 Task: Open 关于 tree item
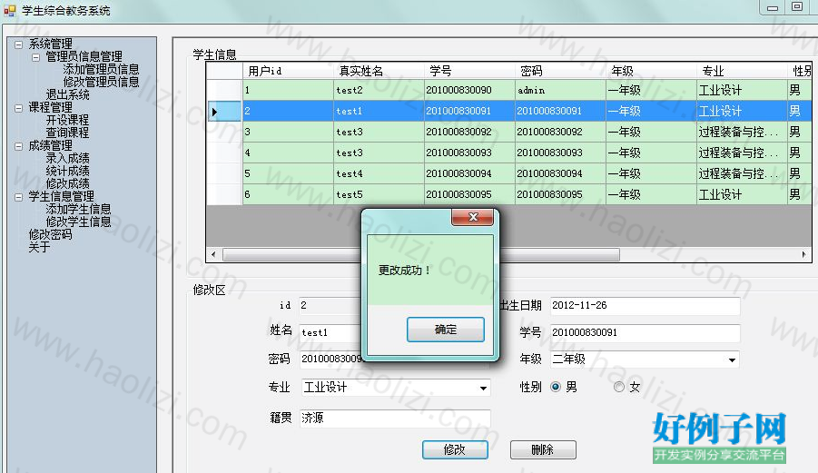(x=39, y=247)
